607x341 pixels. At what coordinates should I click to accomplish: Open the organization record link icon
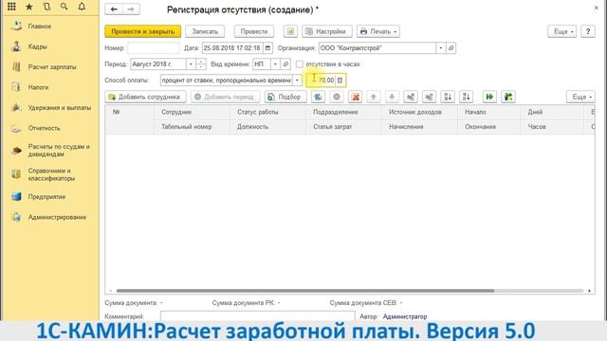click(451, 48)
